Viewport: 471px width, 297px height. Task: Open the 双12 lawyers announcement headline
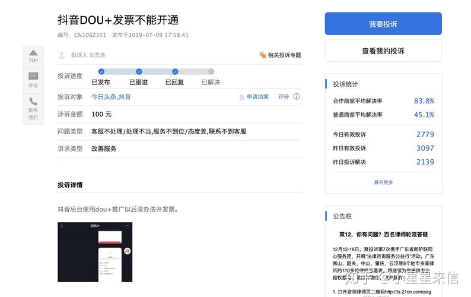pyautogui.click(x=383, y=235)
